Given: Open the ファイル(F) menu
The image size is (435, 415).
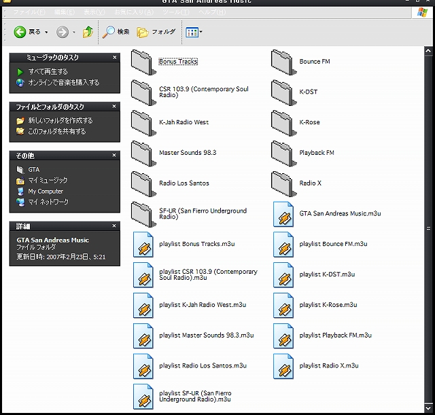Looking at the screenshot, I should pos(29,12).
